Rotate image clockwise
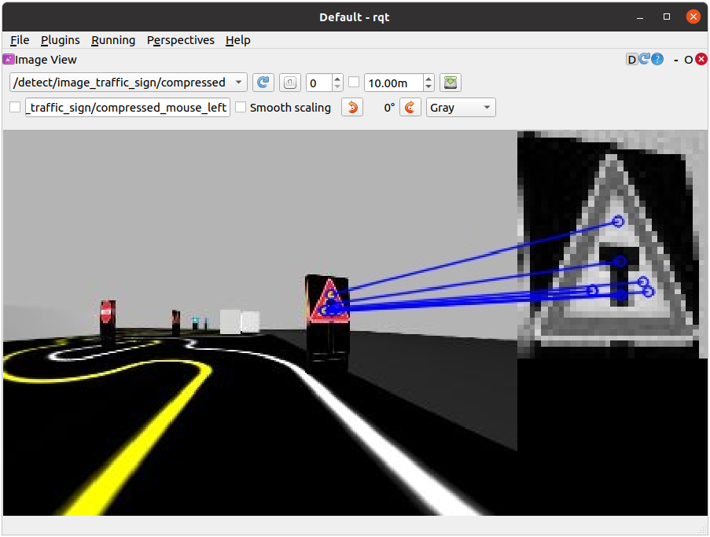 coord(410,108)
